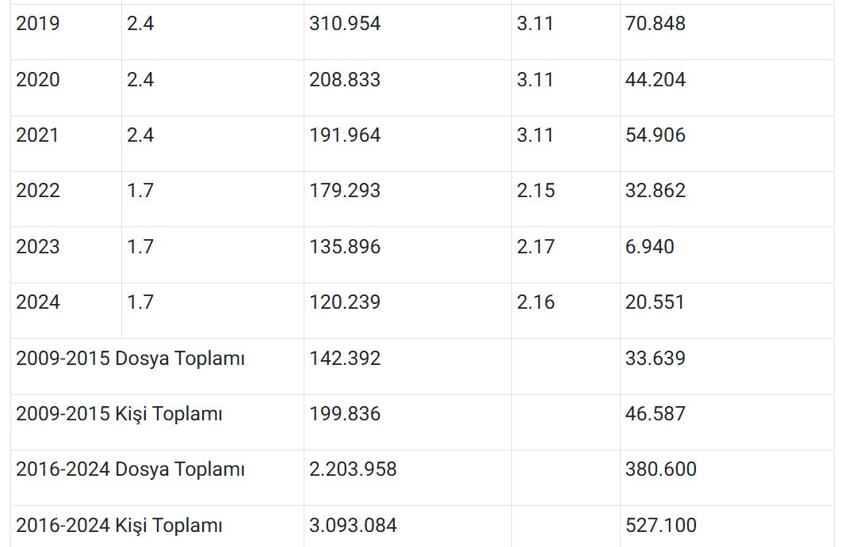Select the 2009-2015 Kişi Toplamı label
841x547 pixels.
[119, 414]
